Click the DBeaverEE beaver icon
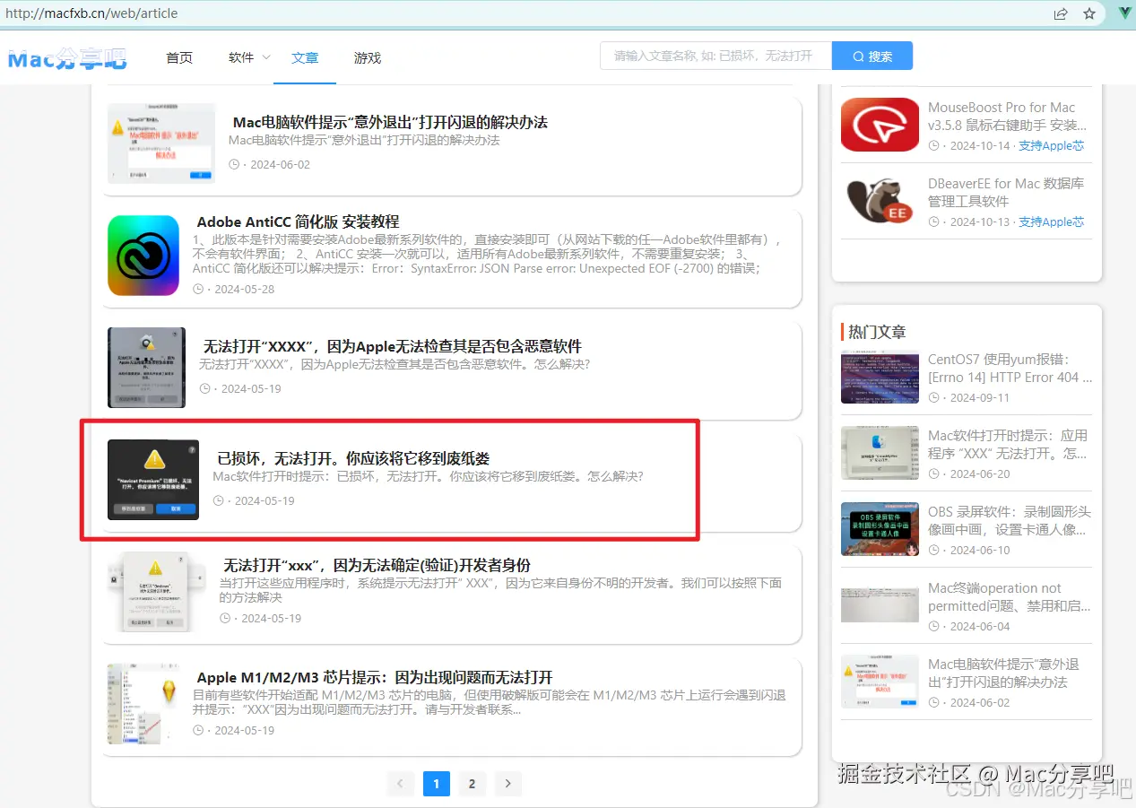This screenshot has width=1136, height=808. click(x=880, y=201)
